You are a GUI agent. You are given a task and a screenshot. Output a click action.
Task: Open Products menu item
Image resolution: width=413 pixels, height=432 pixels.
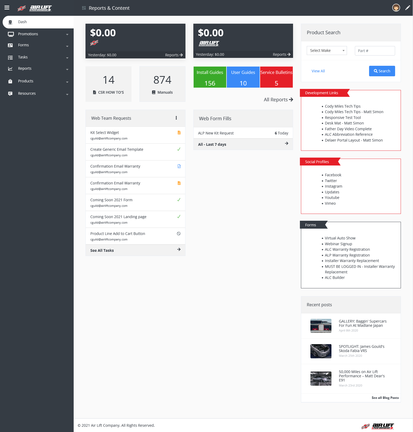(26, 81)
